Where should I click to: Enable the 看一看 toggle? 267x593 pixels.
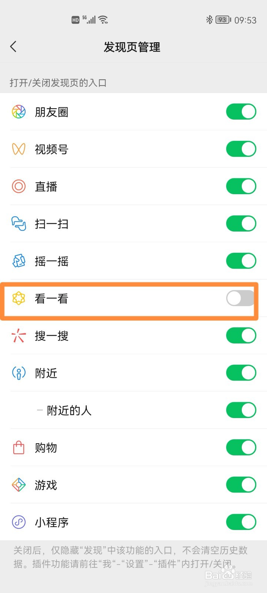[x=241, y=298]
